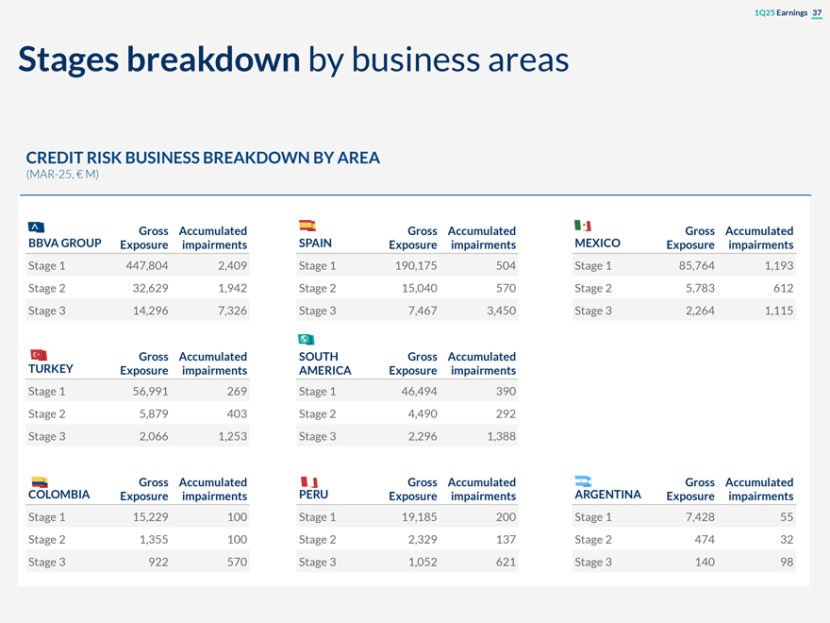Select the SOUTH AMERICA table label

click(325, 363)
